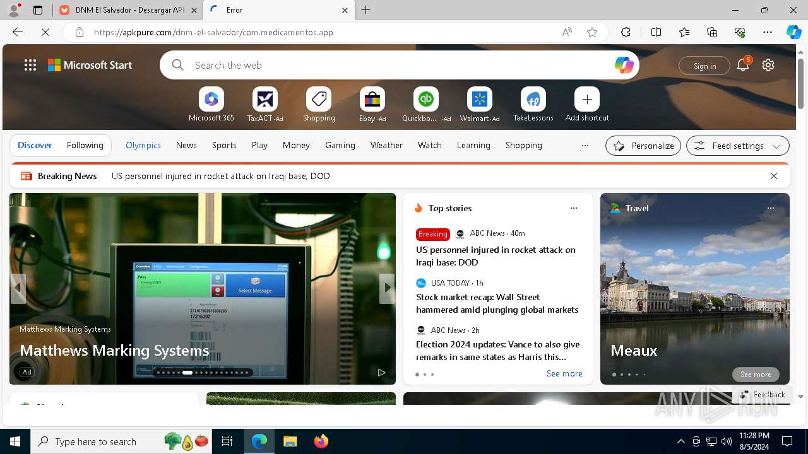Screen dimensions: 808x454
Task: Read Stock market recap story
Action: click(x=497, y=303)
